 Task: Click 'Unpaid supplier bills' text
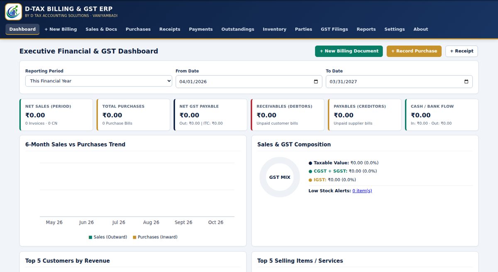[x=353, y=123]
